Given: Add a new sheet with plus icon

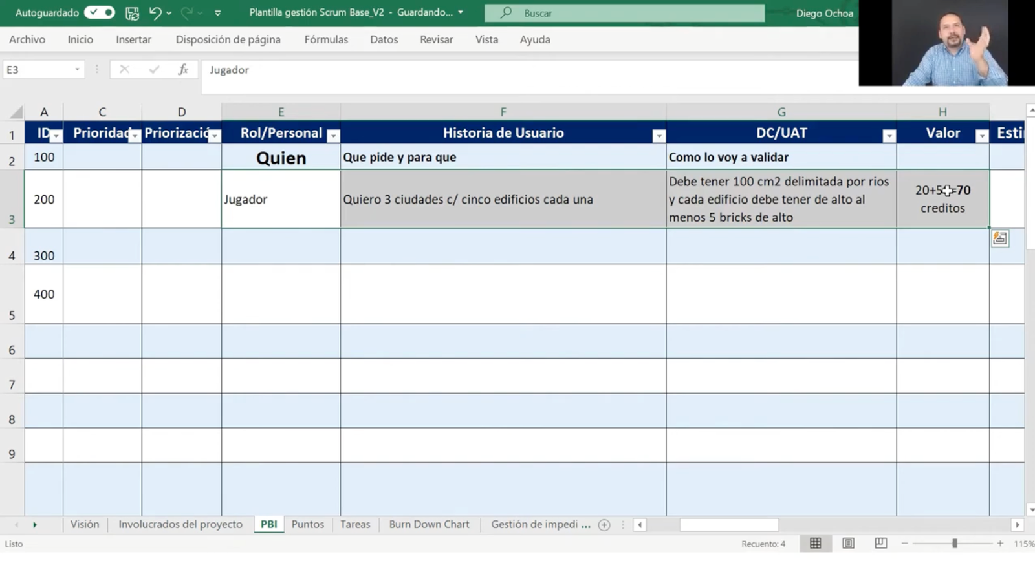Looking at the screenshot, I should pos(604,525).
